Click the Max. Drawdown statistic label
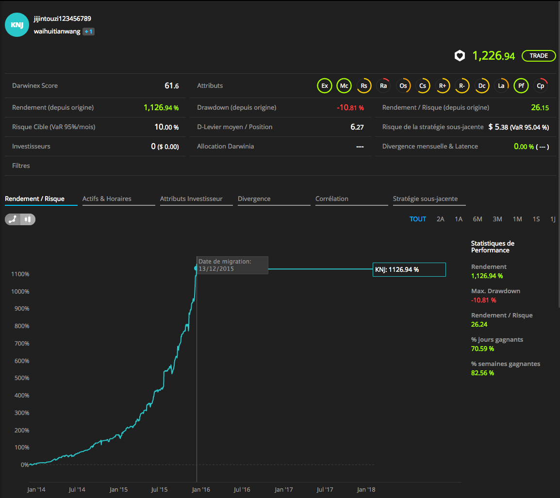Screen dimensions: 560x498 click(495, 291)
